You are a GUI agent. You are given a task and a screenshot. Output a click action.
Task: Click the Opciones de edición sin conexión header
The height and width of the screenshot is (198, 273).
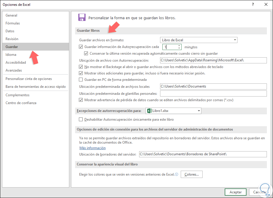[x=155, y=129]
